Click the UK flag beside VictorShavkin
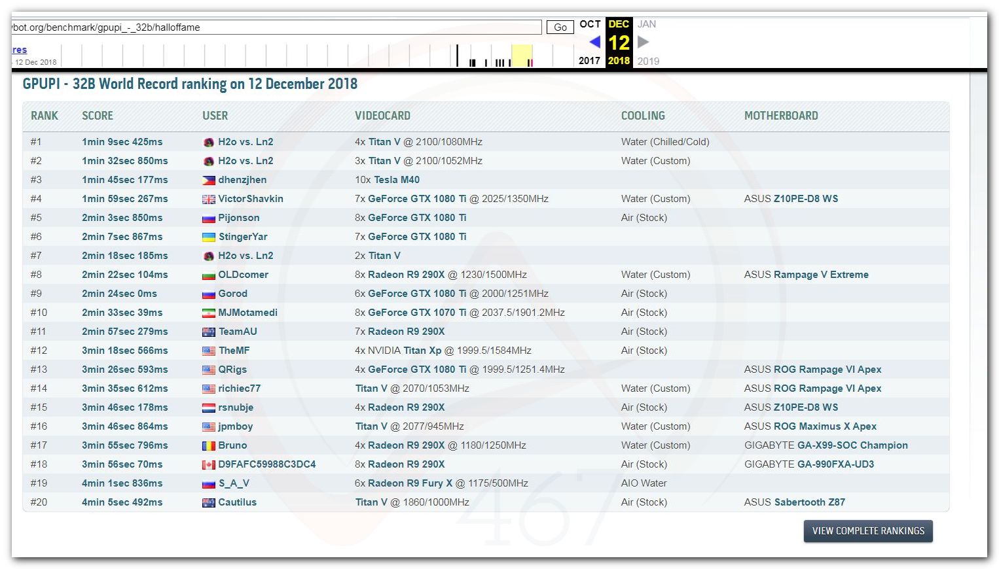 (209, 199)
